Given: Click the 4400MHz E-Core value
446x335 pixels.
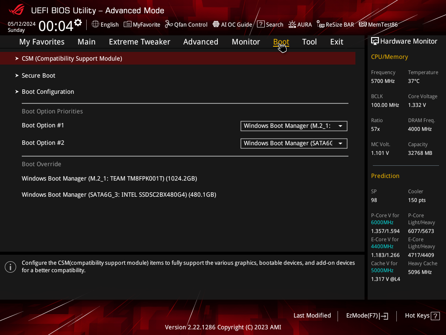Looking at the screenshot, I should click(x=382, y=246).
